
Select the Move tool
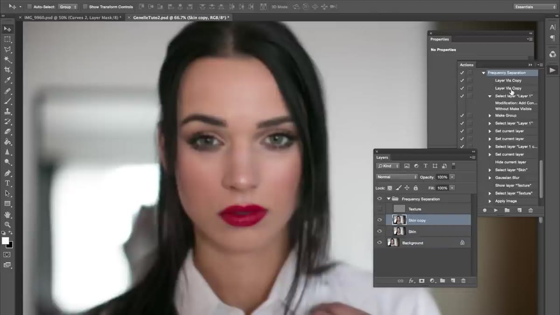click(x=7, y=29)
